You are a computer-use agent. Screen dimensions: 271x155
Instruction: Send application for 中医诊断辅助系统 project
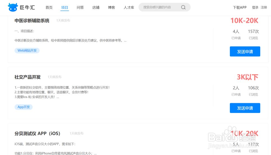click(245, 51)
